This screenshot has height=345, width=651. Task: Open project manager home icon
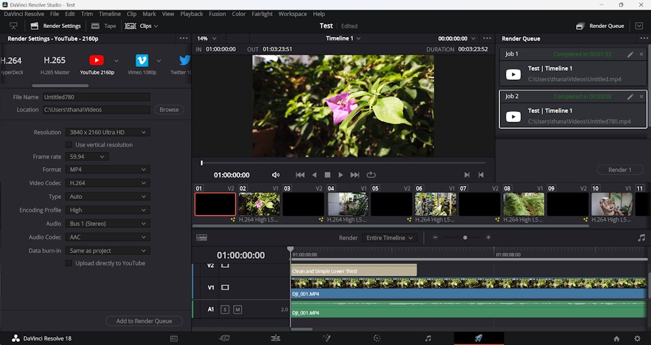tap(616, 339)
